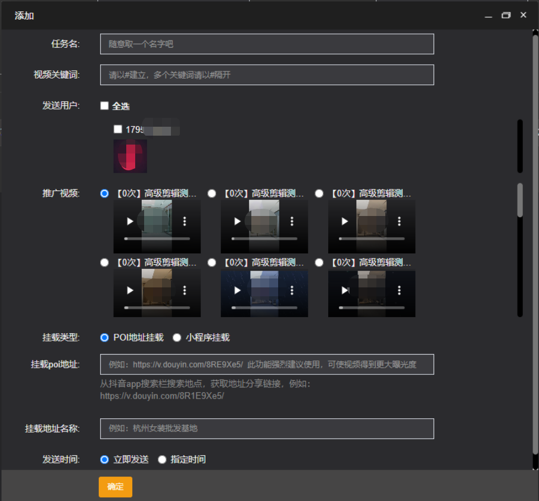Choose 小程序挂载 mount type
Image resolution: width=539 pixels, height=501 pixels.
pyautogui.click(x=177, y=337)
